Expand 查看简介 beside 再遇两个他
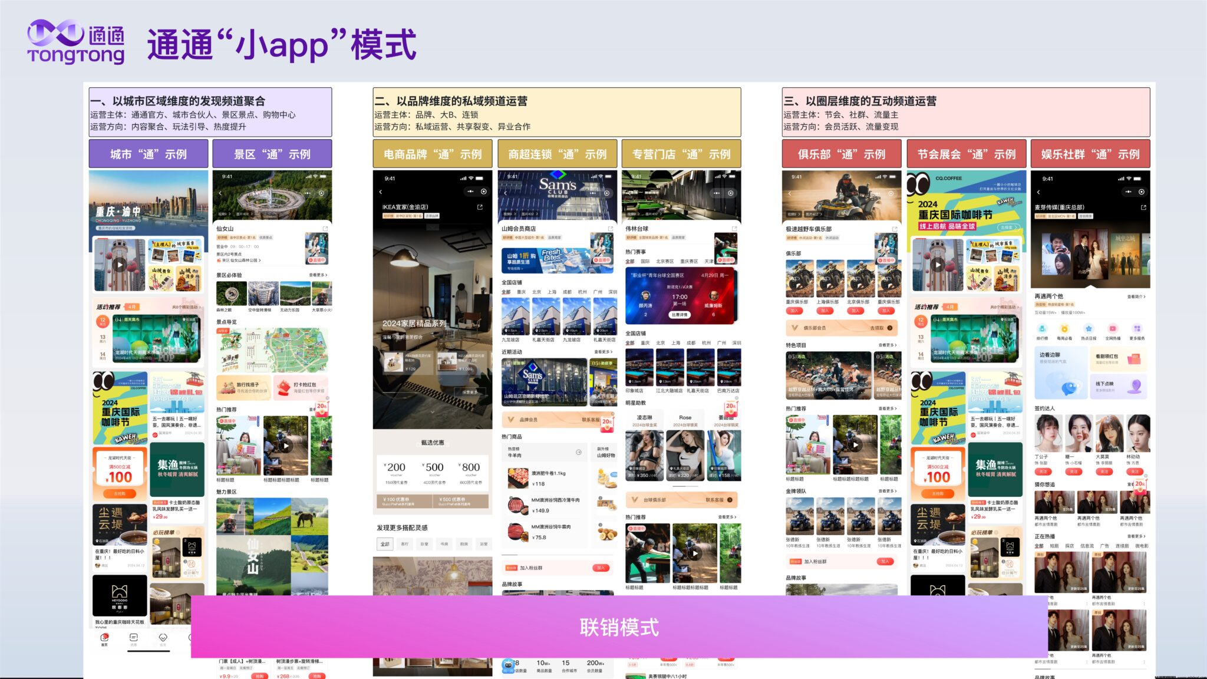This screenshot has height=679, width=1207. pyautogui.click(x=1136, y=296)
